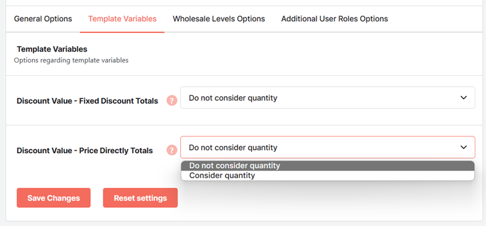Open the Fixed Discount Totals dropdown
The width and height of the screenshot is (486, 226).
pos(328,98)
